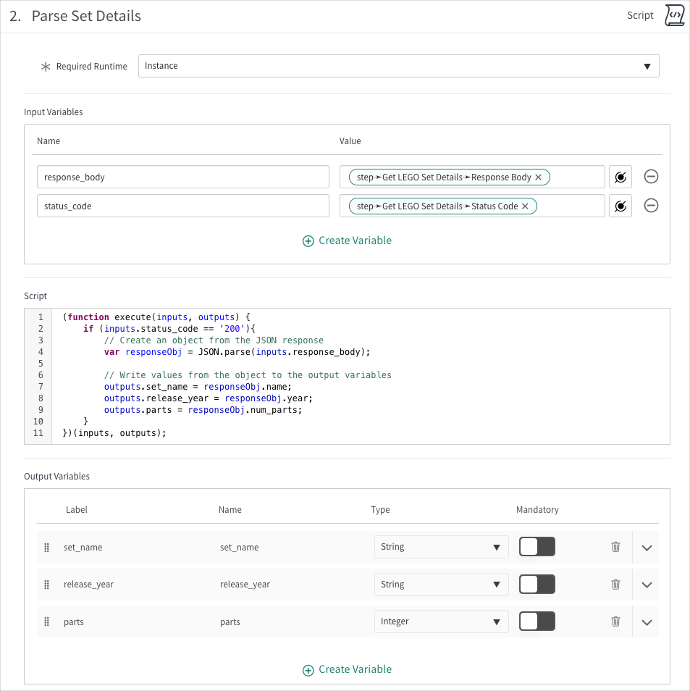This screenshot has width=690, height=691.
Task: Delete the parts output variable
Action: click(615, 621)
